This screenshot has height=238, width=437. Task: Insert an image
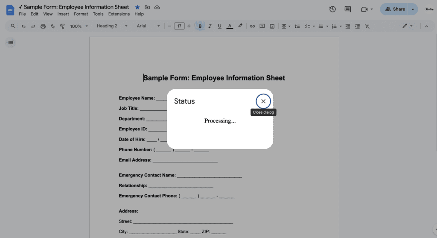pos(272,26)
